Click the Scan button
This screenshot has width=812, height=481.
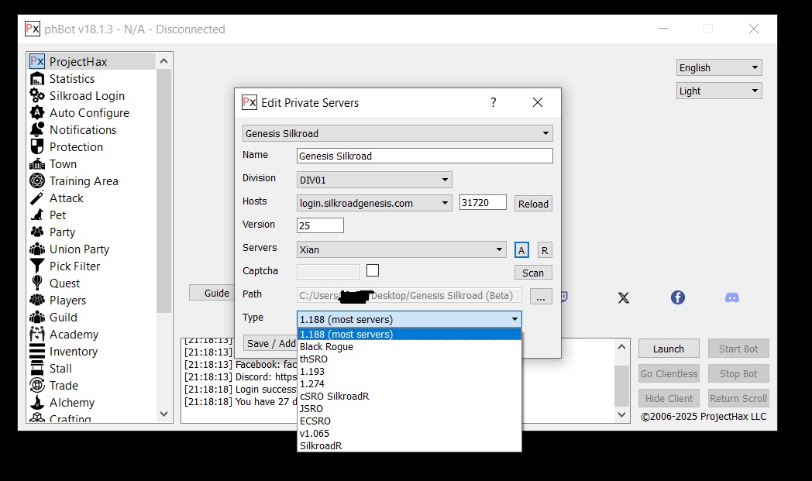click(x=532, y=273)
